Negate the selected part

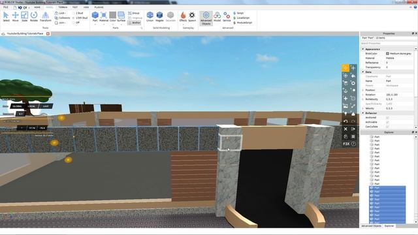[x=159, y=17]
